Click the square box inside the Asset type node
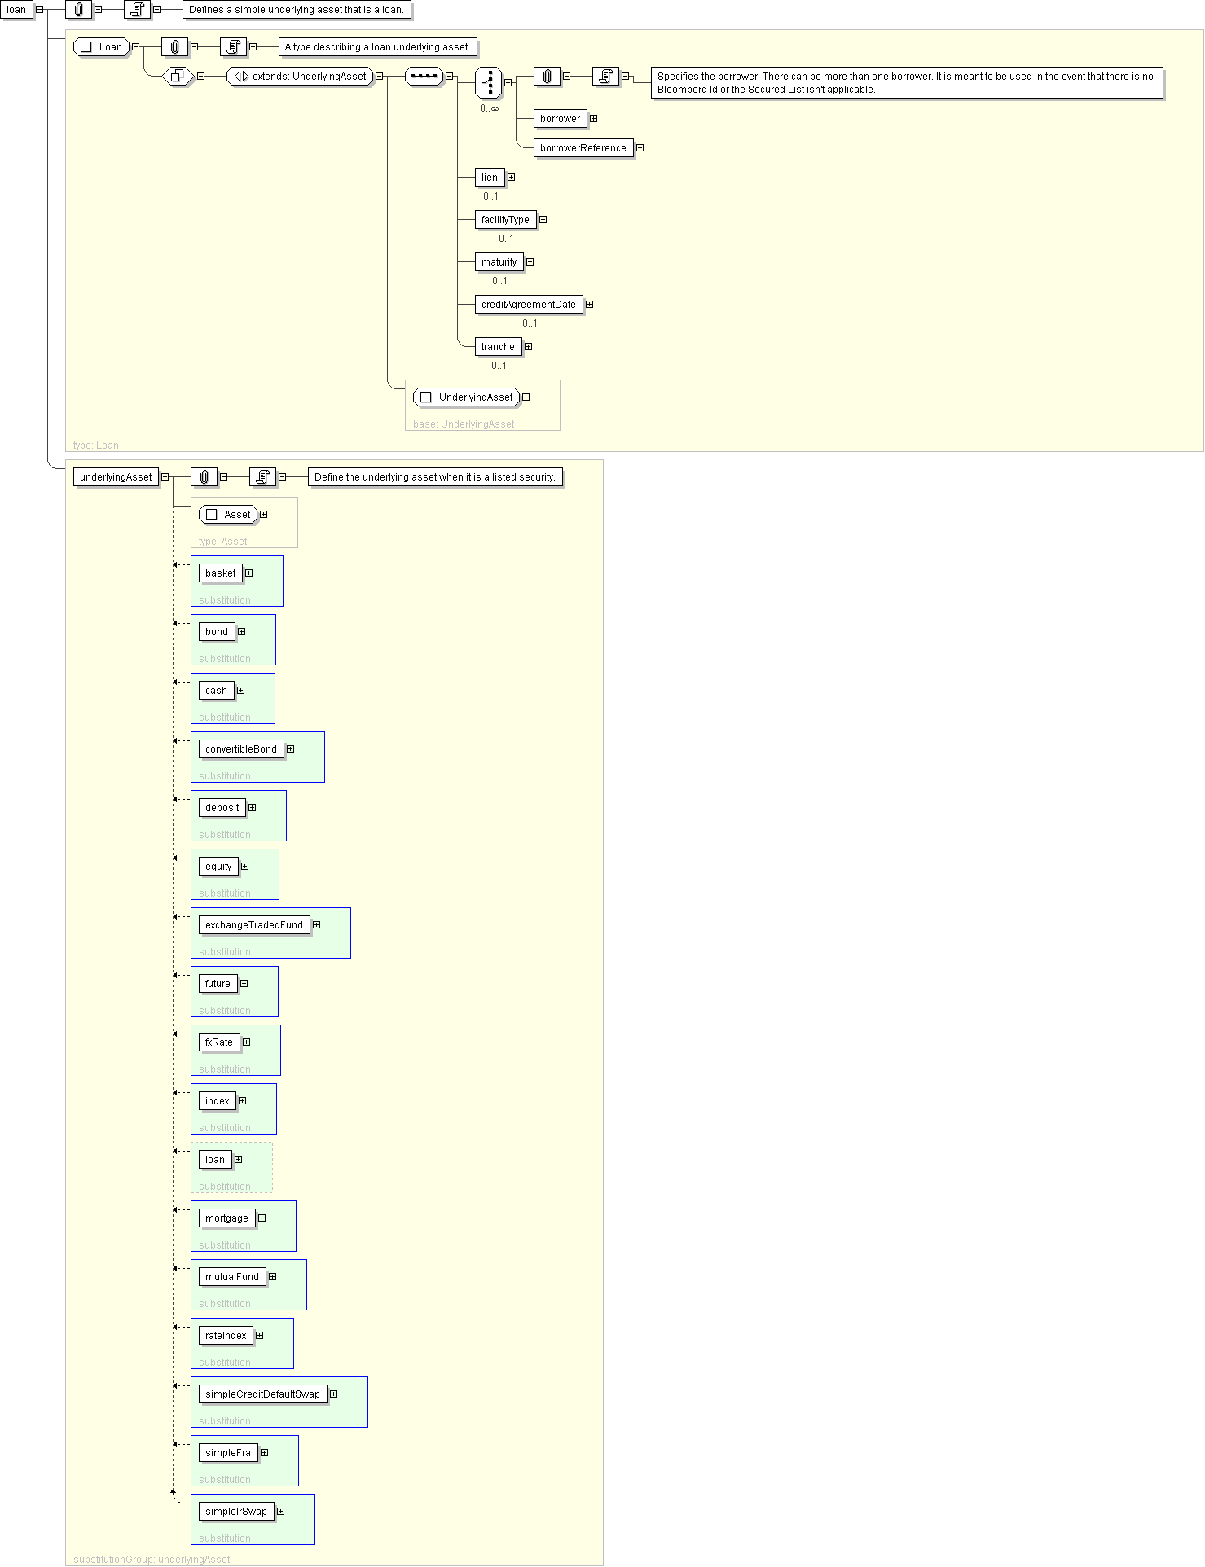1205x1567 pixels. tap(212, 515)
